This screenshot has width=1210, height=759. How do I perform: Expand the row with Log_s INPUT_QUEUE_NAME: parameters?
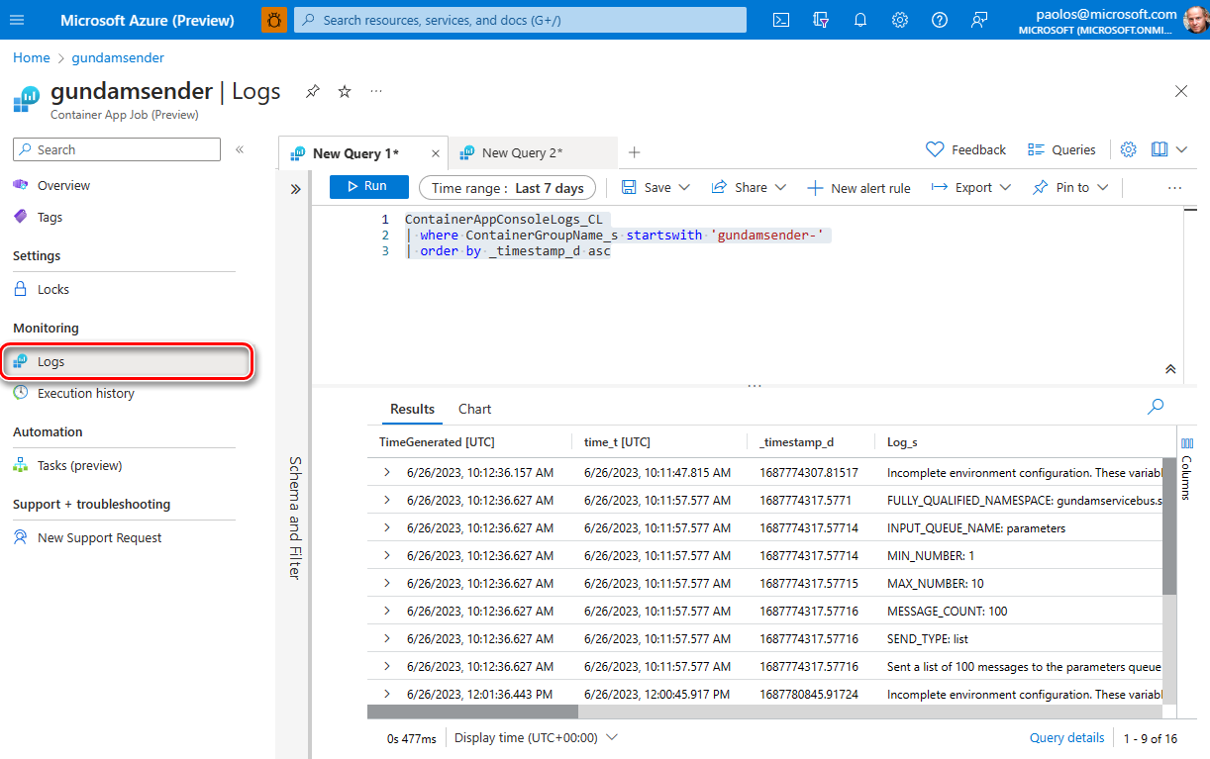click(x=387, y=527)
